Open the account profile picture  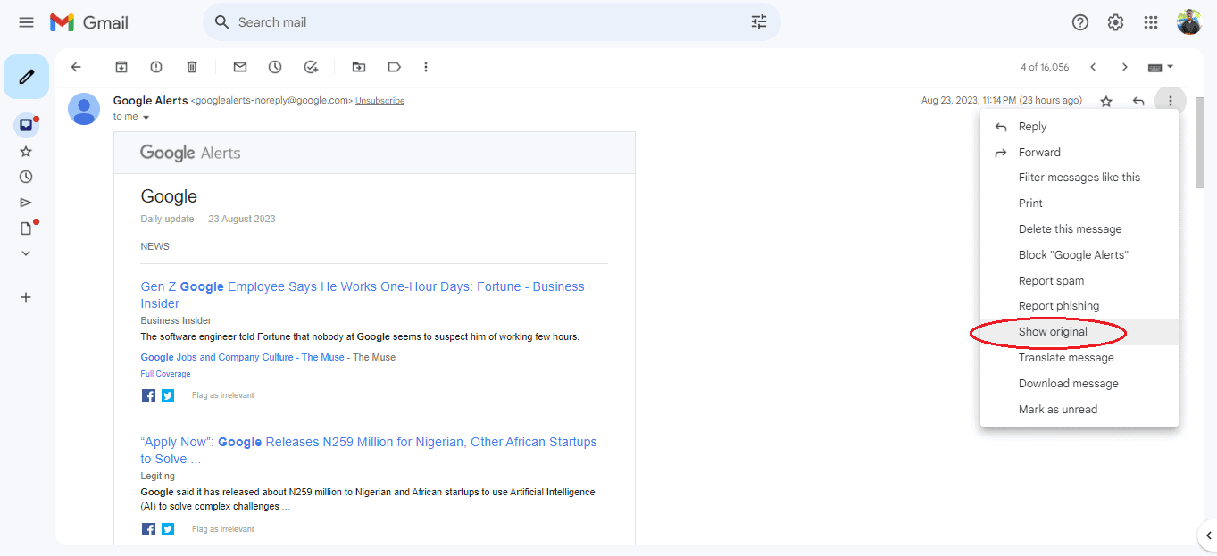1189,22
